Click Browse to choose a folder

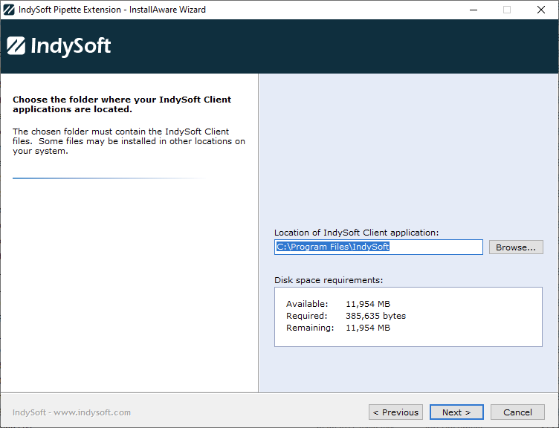point(515,247)
